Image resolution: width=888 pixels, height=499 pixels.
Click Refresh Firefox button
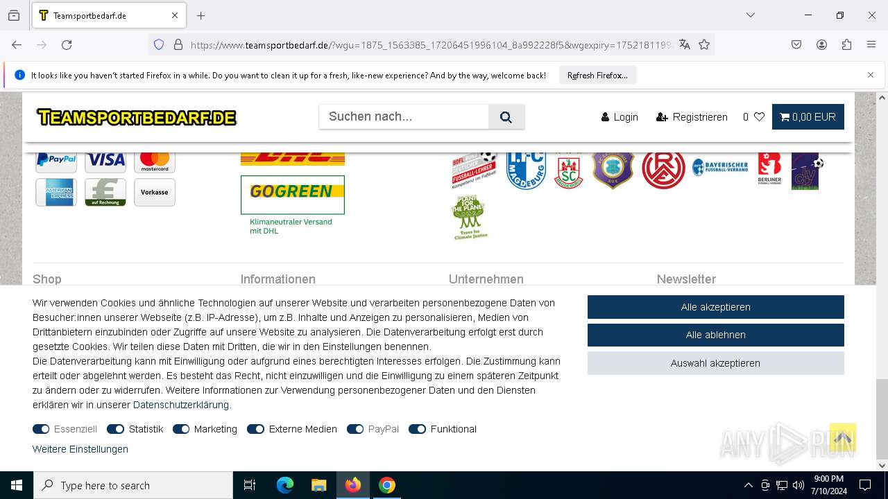coord(597,76)
